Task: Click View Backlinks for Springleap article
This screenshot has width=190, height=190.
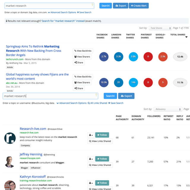Action: (x=83, y=51)
